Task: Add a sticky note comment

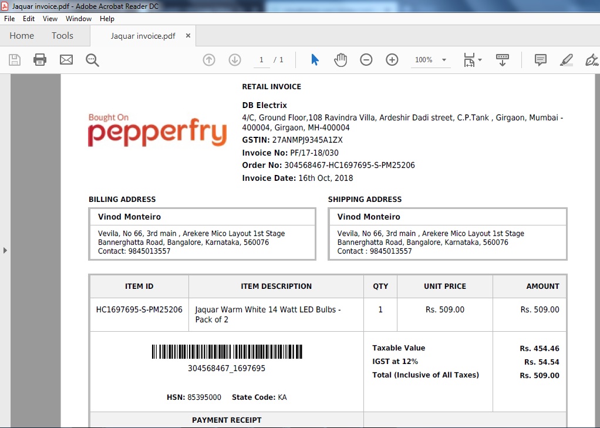Action: pos(540,60)
